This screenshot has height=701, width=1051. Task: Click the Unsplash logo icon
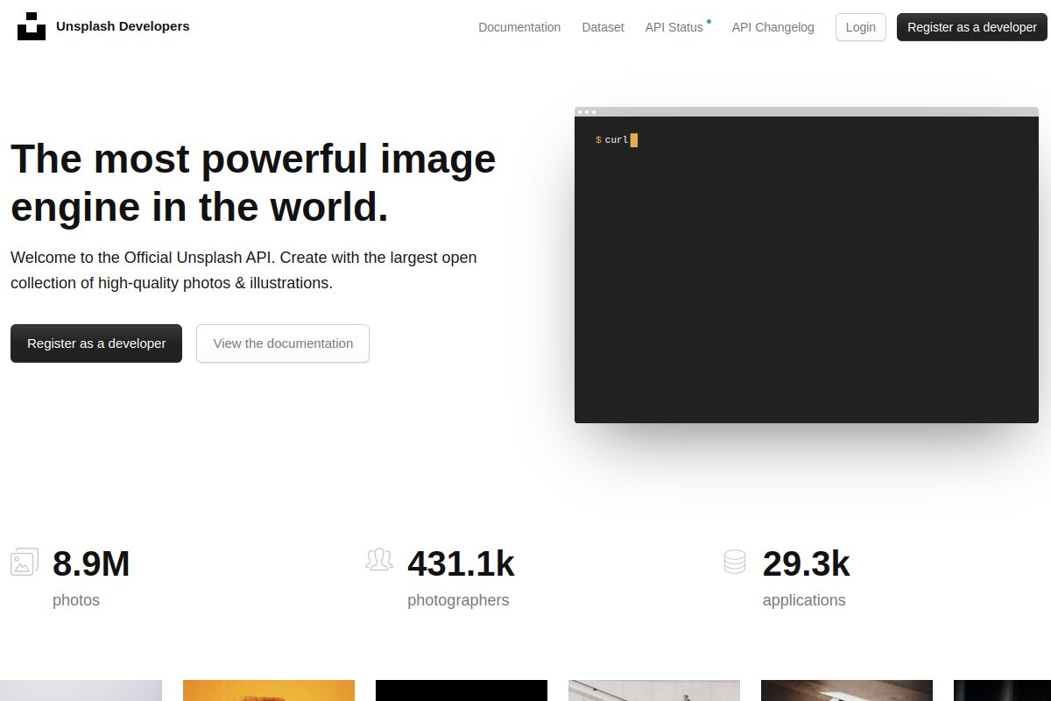point(32,27)
